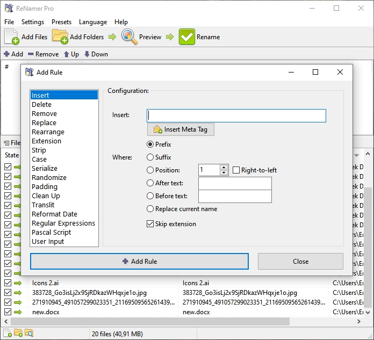The width and height of the screenshot is (374, 340).
Task: Select the Delete rule type
Action: (64, 104)
